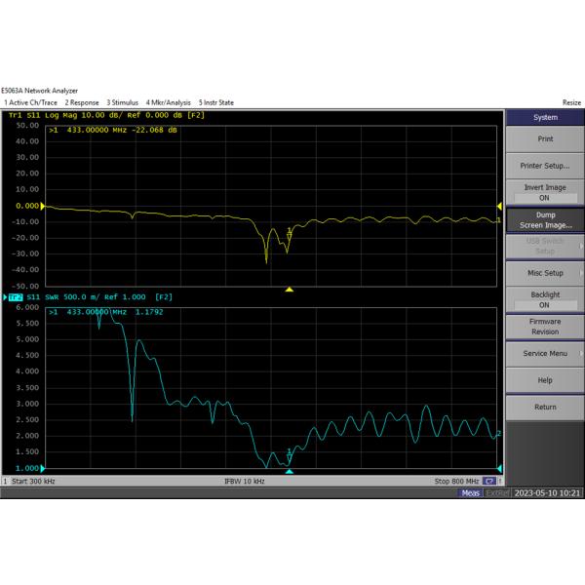The image size is (585, 585).
Task: Click the cyan marker triangle below Tr2 graph
Action: (x=289, y=471)
